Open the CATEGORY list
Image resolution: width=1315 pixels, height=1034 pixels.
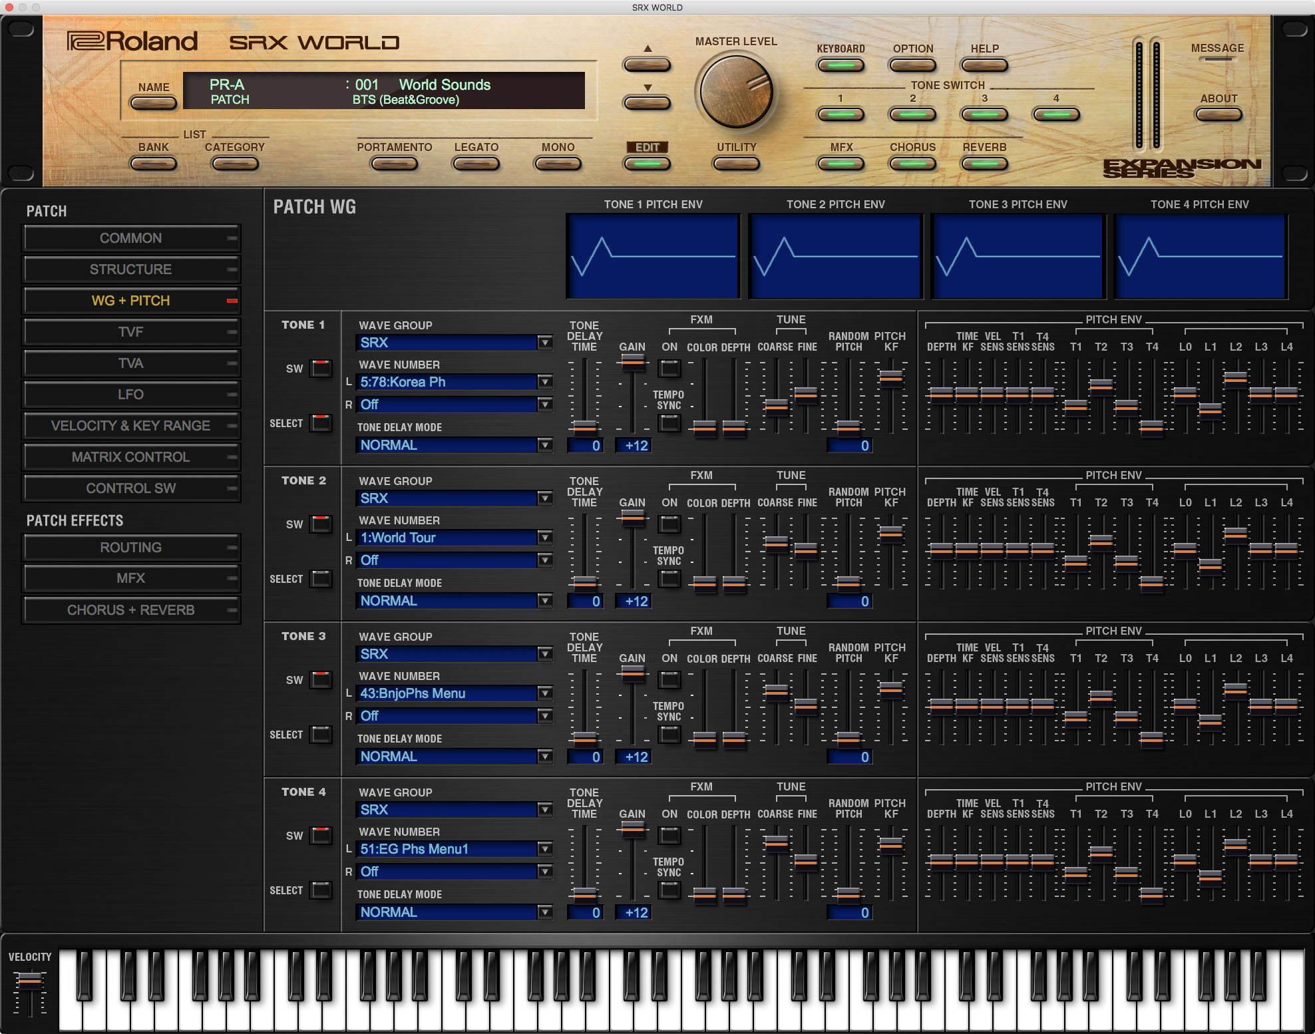tap(234, 162)
